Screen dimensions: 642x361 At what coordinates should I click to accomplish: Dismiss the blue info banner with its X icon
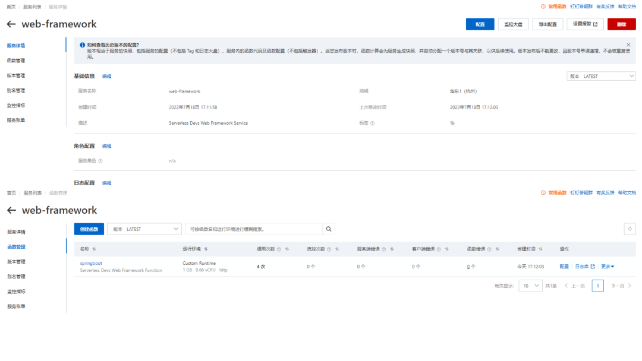point(628,45)
